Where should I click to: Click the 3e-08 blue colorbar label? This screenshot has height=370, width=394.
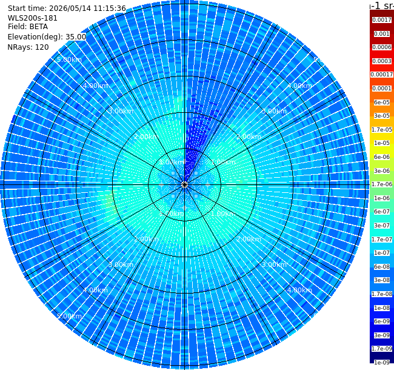tap(382, 280)
